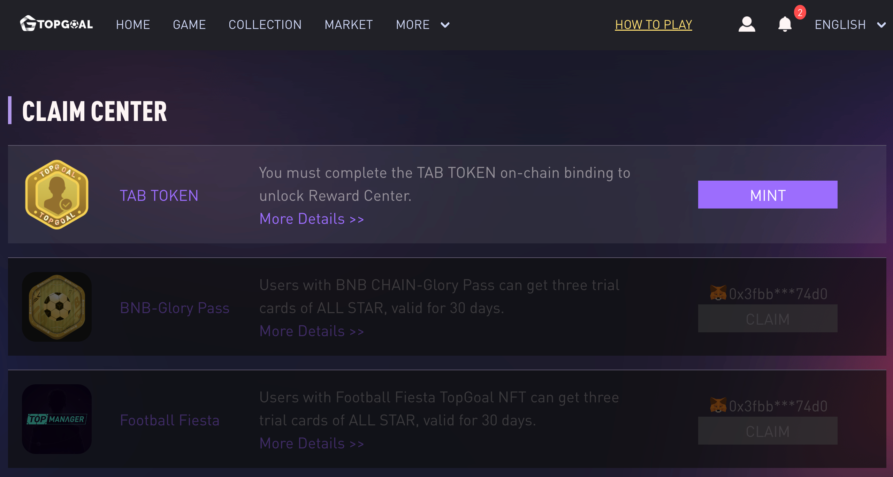
Task: Open the notifications bell
Action: point(785,24)
